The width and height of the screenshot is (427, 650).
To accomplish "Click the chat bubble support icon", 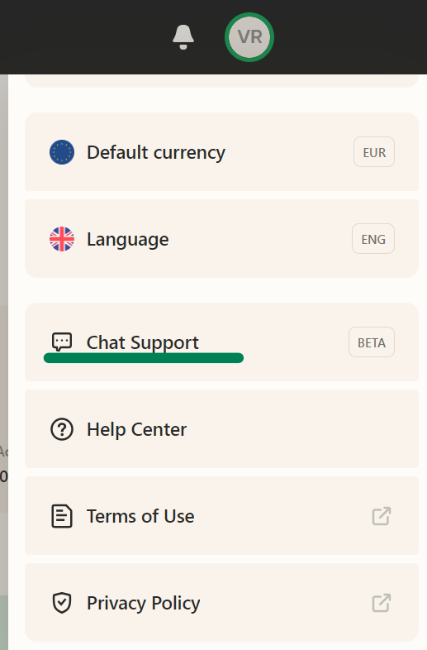I will [x=62, y=342].
